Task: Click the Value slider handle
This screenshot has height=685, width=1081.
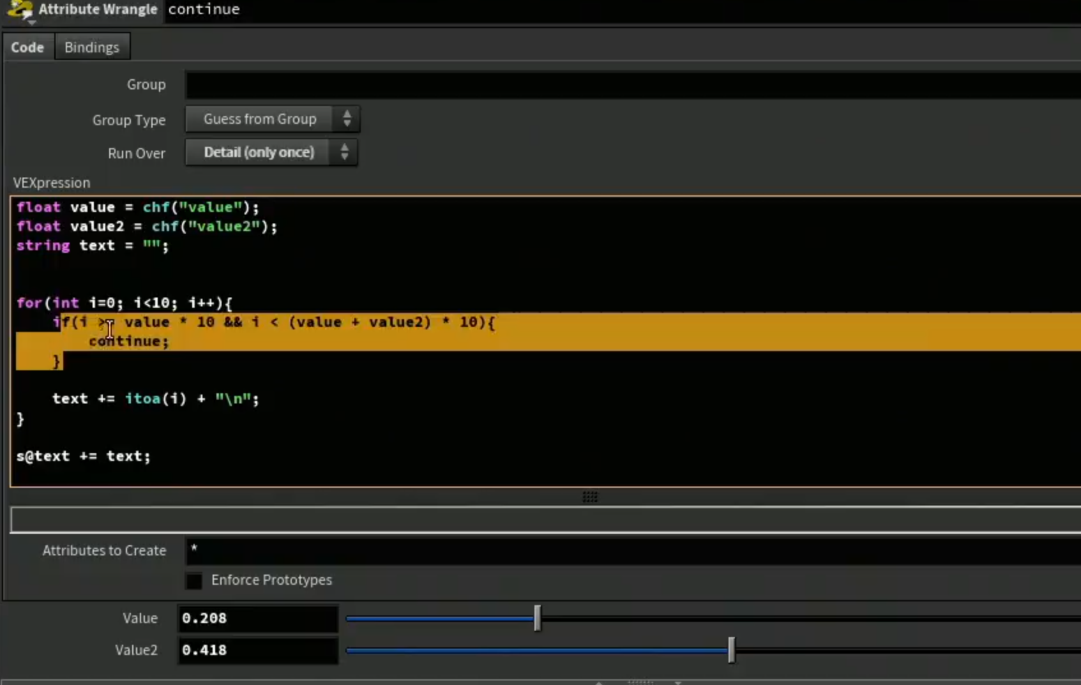Action: tap(537, 618)
